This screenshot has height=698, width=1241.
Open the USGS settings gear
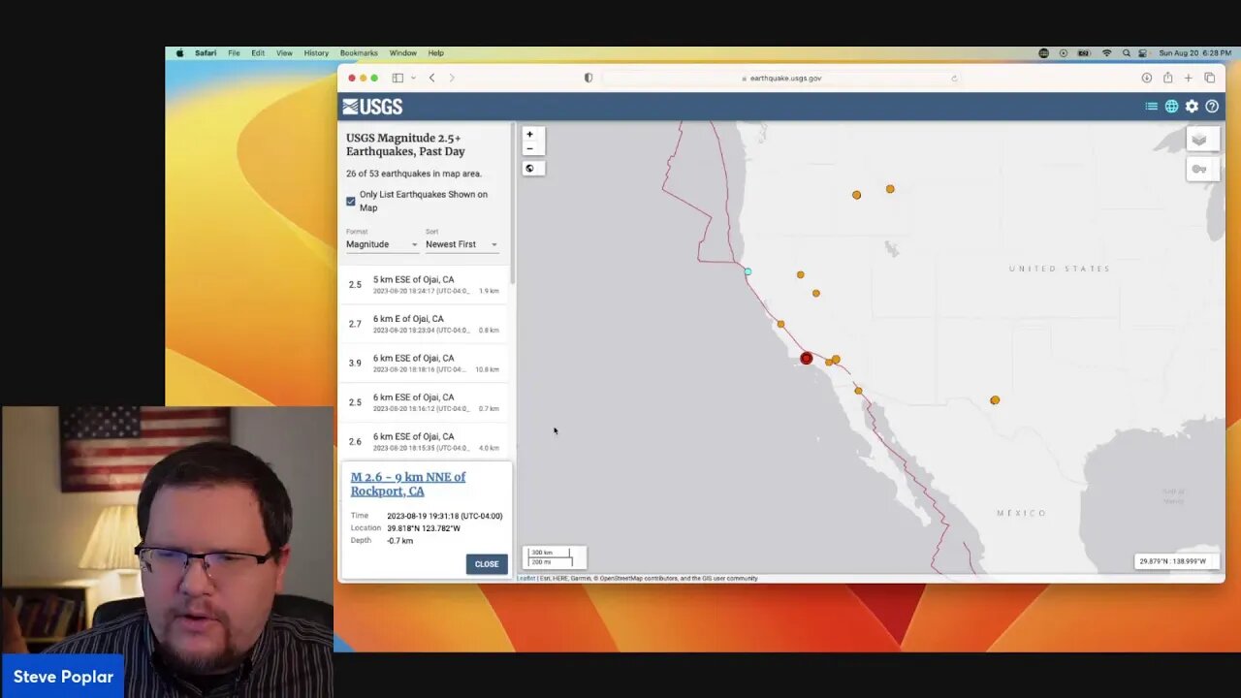pyautogui.click(x=1192, y=107)
